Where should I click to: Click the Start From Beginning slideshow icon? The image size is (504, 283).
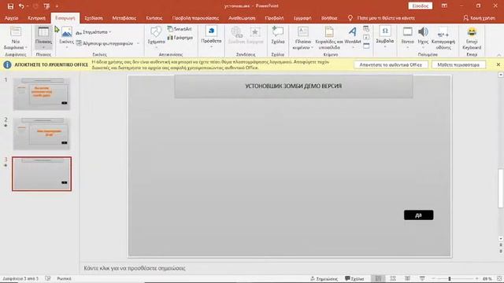46,6
